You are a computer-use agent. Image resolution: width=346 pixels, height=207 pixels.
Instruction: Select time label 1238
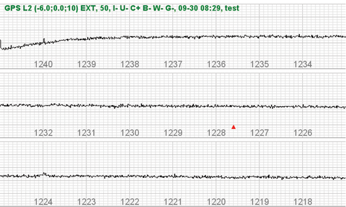click(x=130, y=64)
